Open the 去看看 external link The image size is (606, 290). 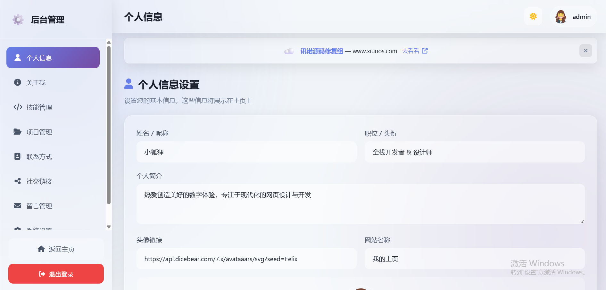tap(415, 51)
